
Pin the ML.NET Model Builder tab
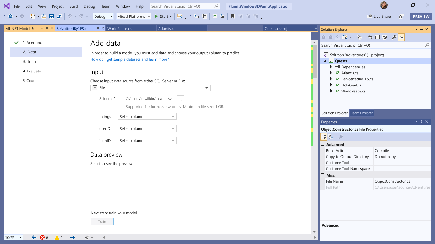click(x=47, y=28)
